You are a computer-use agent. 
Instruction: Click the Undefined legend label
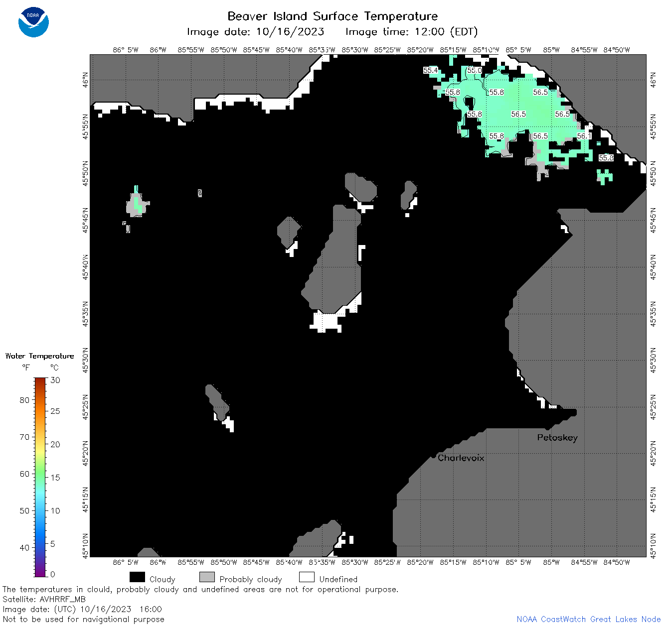tap(338, 579)
